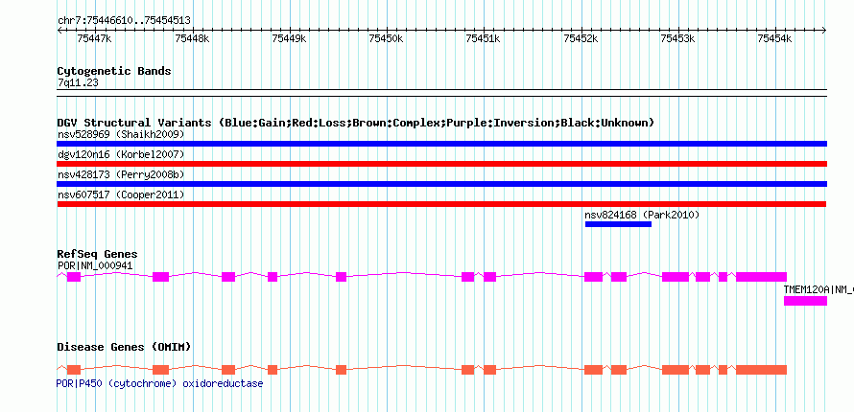Click the 75451k ruler label
This screenshot has width=854, height=412.
click(484, 38)
